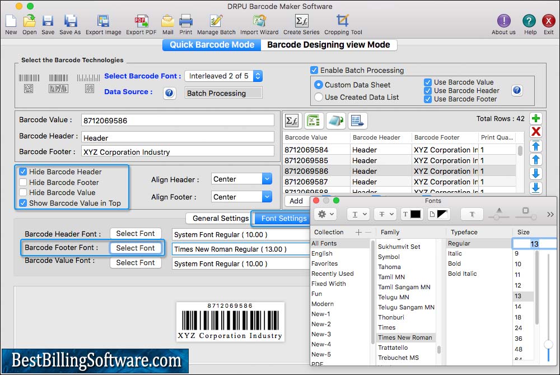
Task: Add a font collection with the plus button
Action: 358,233
